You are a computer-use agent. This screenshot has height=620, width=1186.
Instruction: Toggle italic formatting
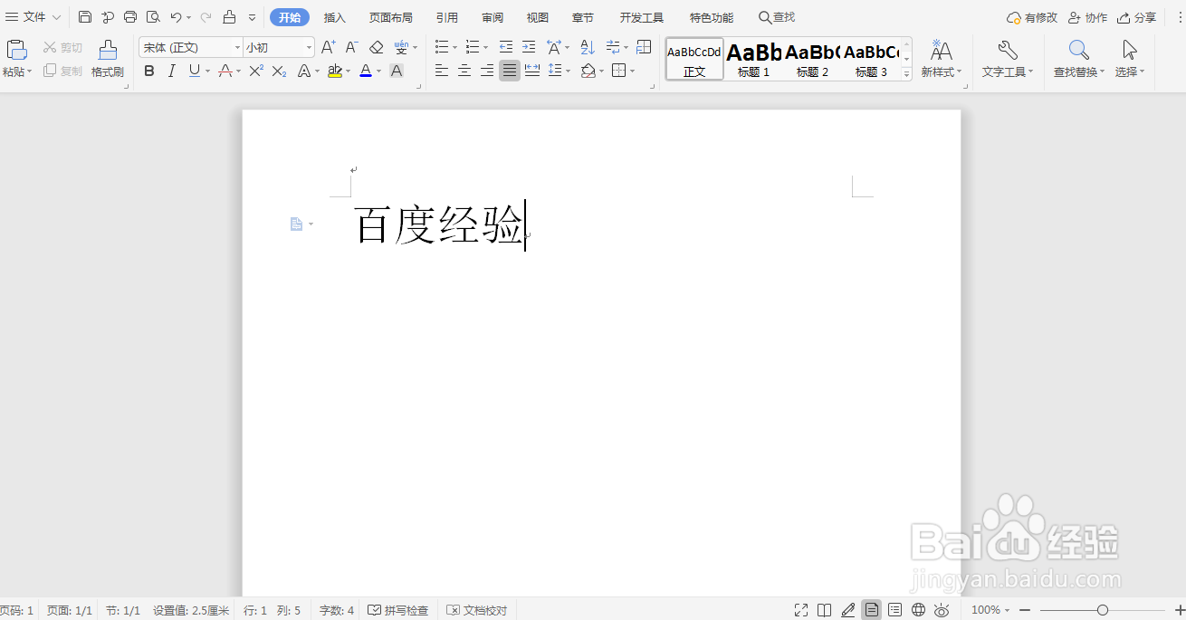[171, 71]
